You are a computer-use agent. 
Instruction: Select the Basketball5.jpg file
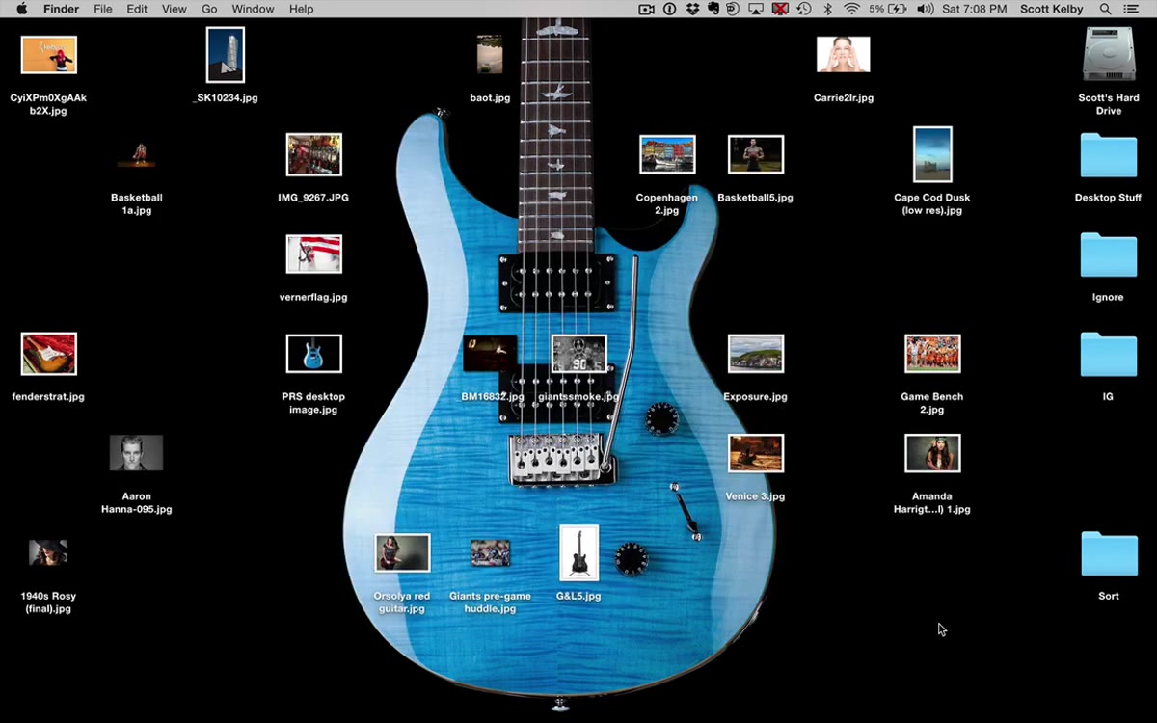click(x=756, y=154)
